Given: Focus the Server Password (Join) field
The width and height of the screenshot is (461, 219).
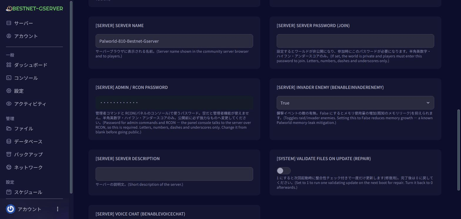Looking at the screenshot, I should (x=355, y=41).
